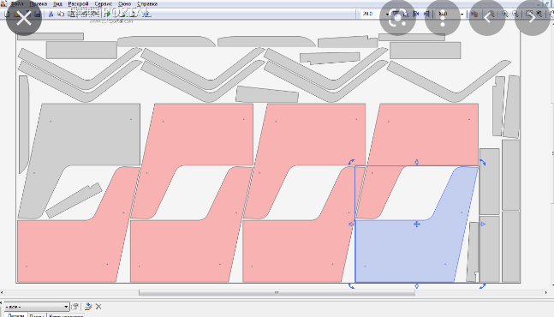Open the Справка menu
Screen dimensions: 554x317
click(x=147, y=4)
